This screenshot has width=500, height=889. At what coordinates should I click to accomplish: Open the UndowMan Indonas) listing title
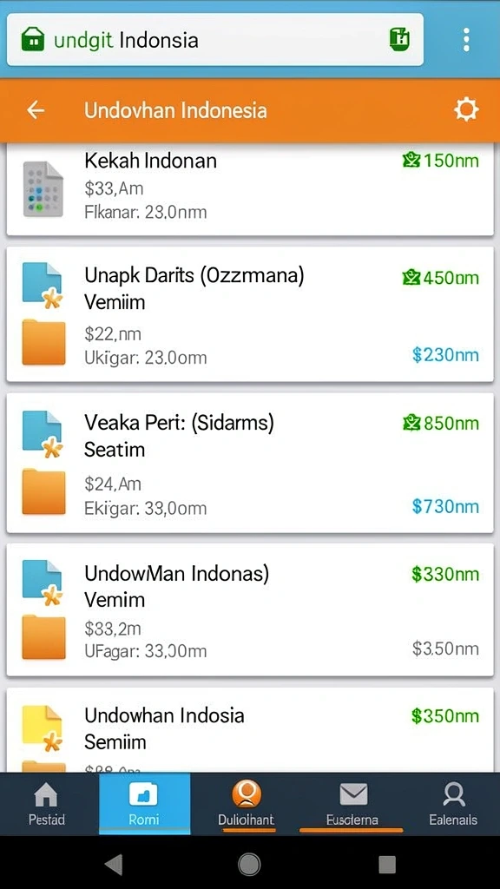pos(177,573)
